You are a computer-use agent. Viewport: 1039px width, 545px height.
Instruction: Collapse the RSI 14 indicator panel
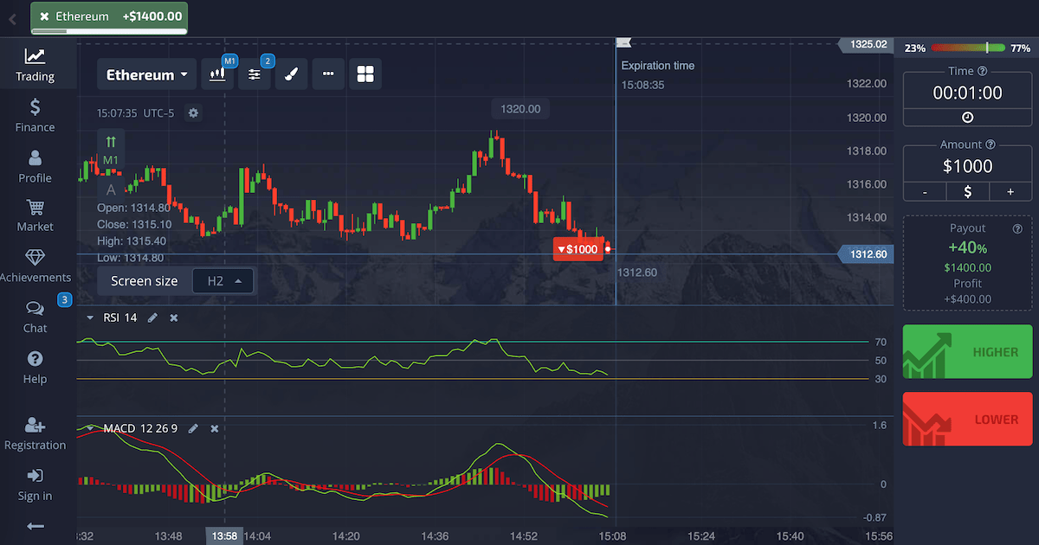tap(90, 317)
